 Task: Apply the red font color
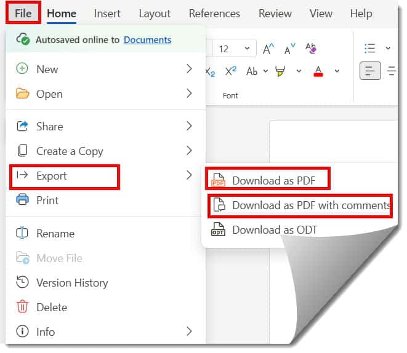[318, 71]
